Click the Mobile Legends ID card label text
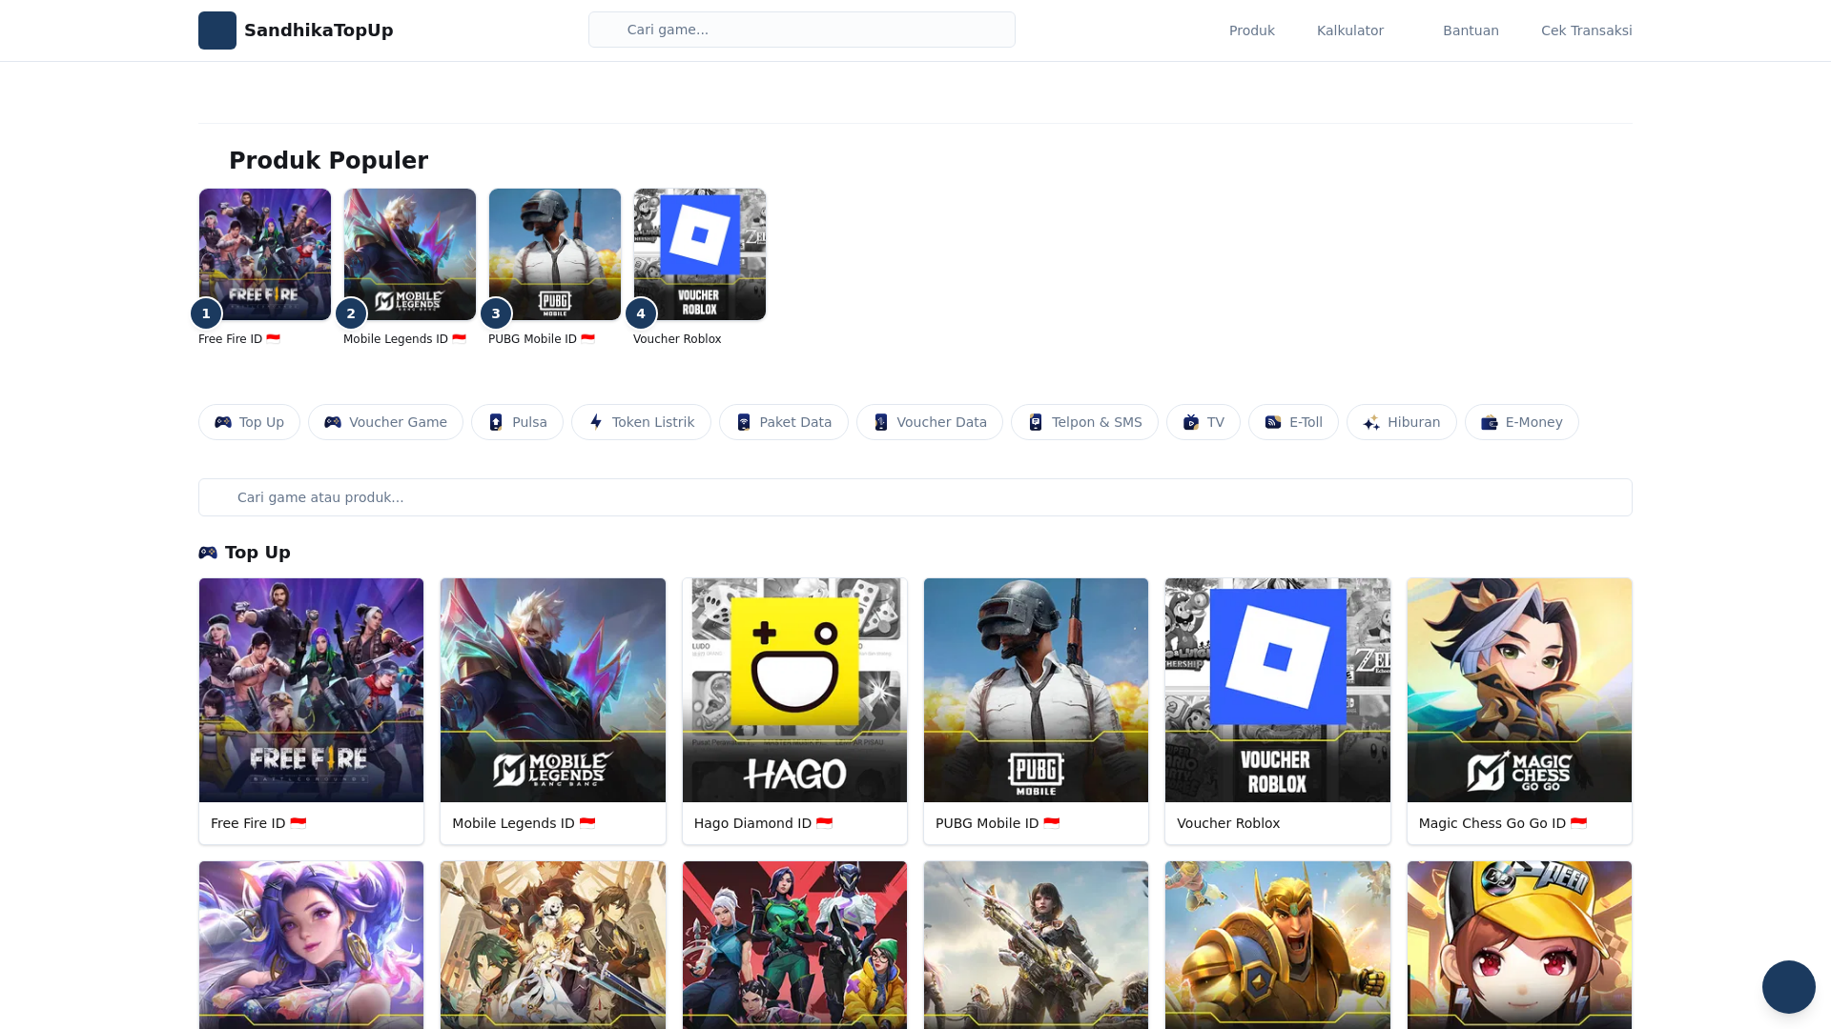This screenshot has height=1029, width=1831. 524,823
